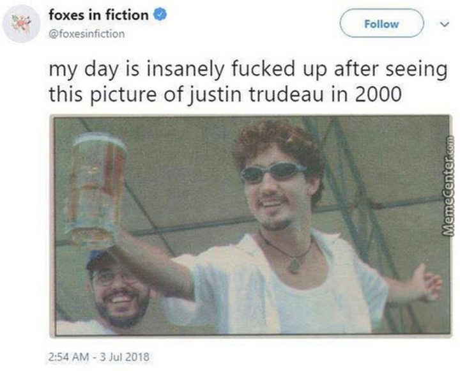Screen dimensions: 460x371
Task: Enlarge the attached newspaper photo
Action: (x=251, y=225)
